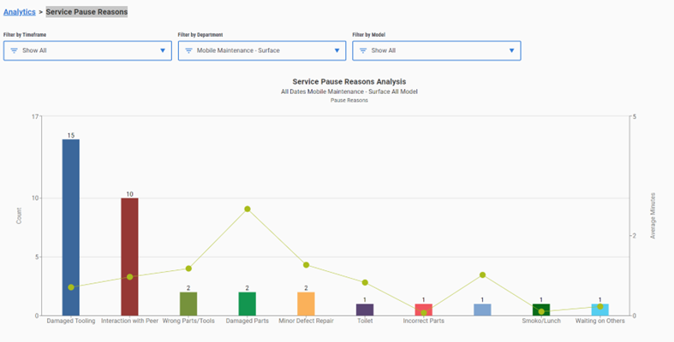674x342 pixels.
Task: Open the Filter by Department dropdown
Action: click(x=261, y=50)
